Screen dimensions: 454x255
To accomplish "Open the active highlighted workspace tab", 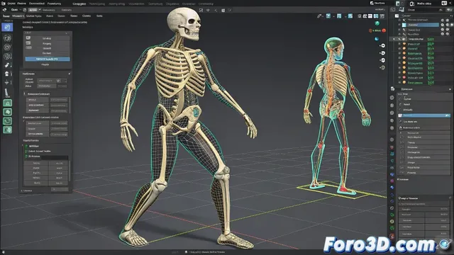I will click(x=79, y=4).
